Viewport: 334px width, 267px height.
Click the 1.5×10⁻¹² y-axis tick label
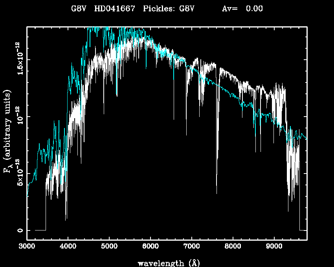point(19,59)
